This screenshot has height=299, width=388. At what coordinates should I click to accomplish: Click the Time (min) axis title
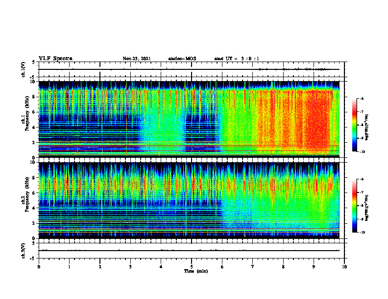click(196, 271)
